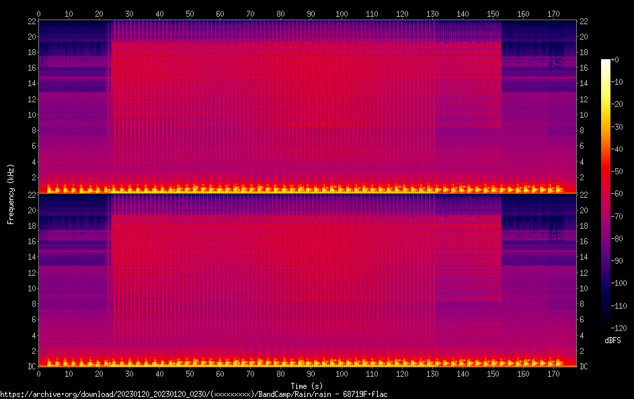This screenshot has height=399, width=634.
Task: Click the "Frequency (kHz)" vertical axis label
Action: tap(11, 193)
